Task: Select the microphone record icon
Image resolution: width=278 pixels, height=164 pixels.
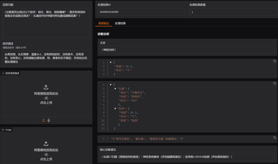Action: pyautogui.click(x=49, y=120)
